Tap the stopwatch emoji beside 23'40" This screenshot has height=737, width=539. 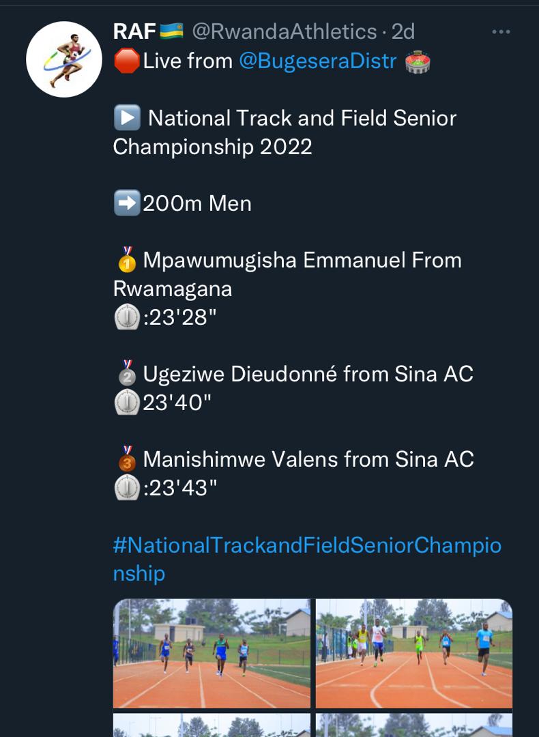point(127,403)
